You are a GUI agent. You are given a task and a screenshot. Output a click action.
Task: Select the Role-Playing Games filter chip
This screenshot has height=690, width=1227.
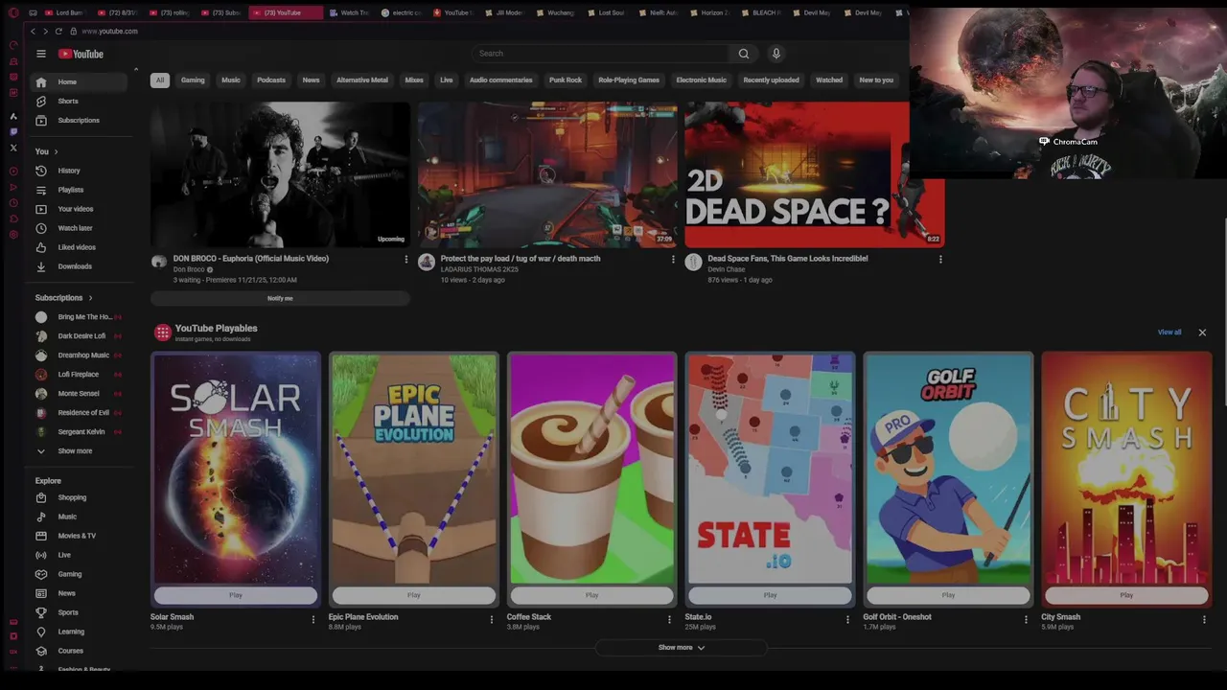pyautogui.click(x=629, y=80)
